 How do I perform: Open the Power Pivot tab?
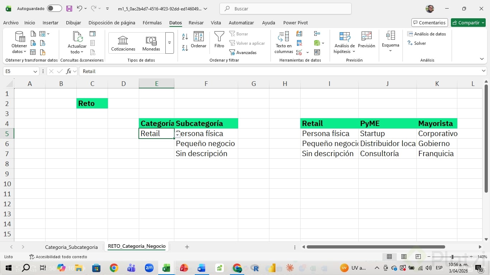[x=296, y=23]
